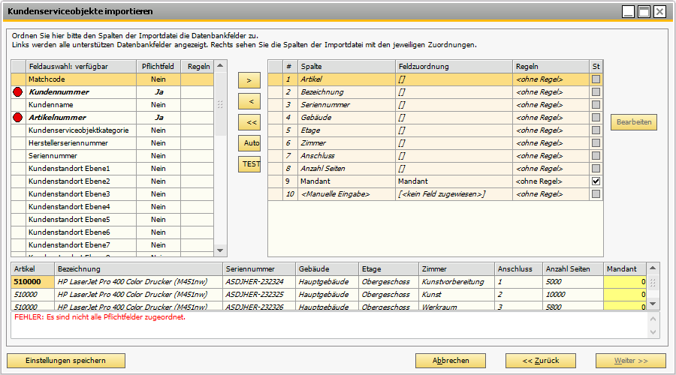Close the Kundenserviceobjekte importieren window
676x375 pixels.
point(659,11)
